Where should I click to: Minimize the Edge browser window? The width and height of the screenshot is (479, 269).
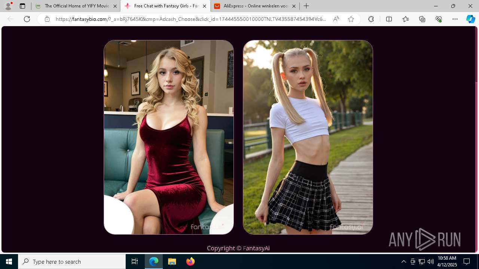436,6
